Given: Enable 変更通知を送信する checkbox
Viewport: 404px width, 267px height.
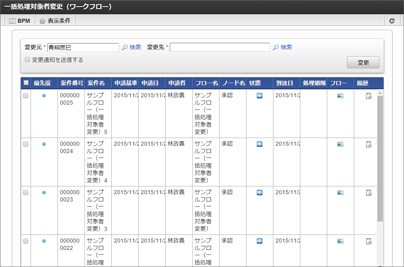Looking at the screenshot, I should (x=27, y=59).
